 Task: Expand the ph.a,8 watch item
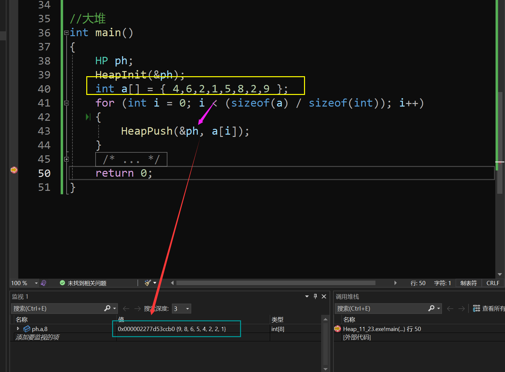click(18, 328)
